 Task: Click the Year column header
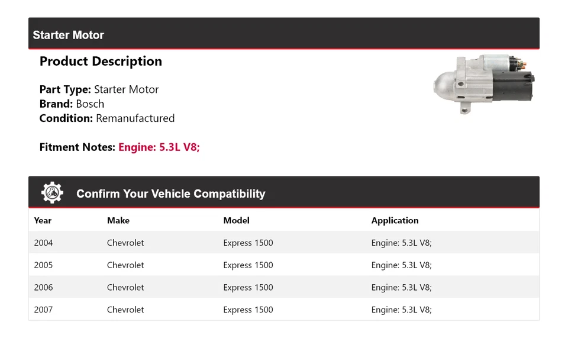[43, 220]
